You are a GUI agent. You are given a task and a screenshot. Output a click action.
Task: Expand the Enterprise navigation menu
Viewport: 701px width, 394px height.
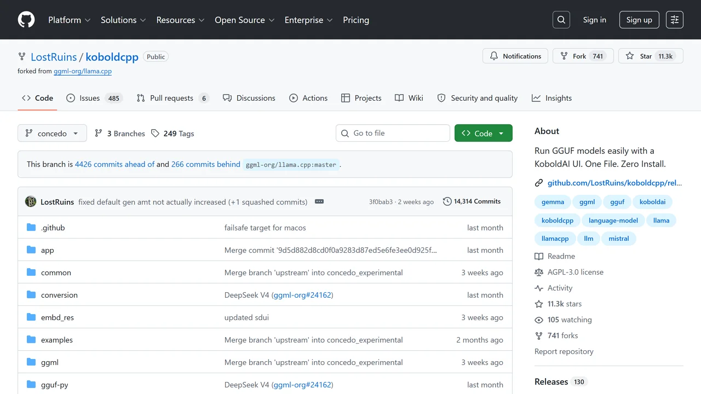click(x=309, y=20)
